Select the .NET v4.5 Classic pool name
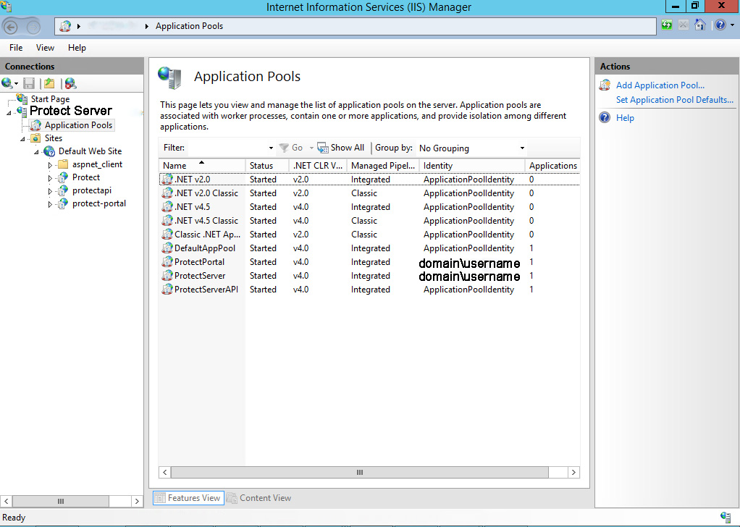The width and height of the screenshot is (740, 527). point(206,221)
